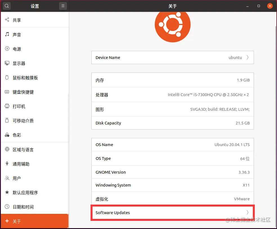Click the OS Name label
277x229 pixels.
coord(104,145)
